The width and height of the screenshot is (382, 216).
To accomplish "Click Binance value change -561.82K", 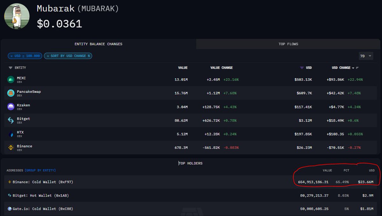I will [211, 148].
